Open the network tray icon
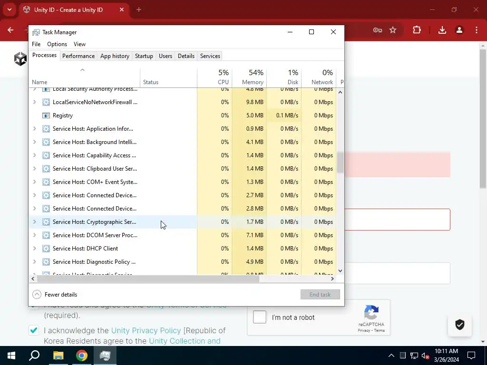This screenshot has height=365, width=487. [414, 355]
